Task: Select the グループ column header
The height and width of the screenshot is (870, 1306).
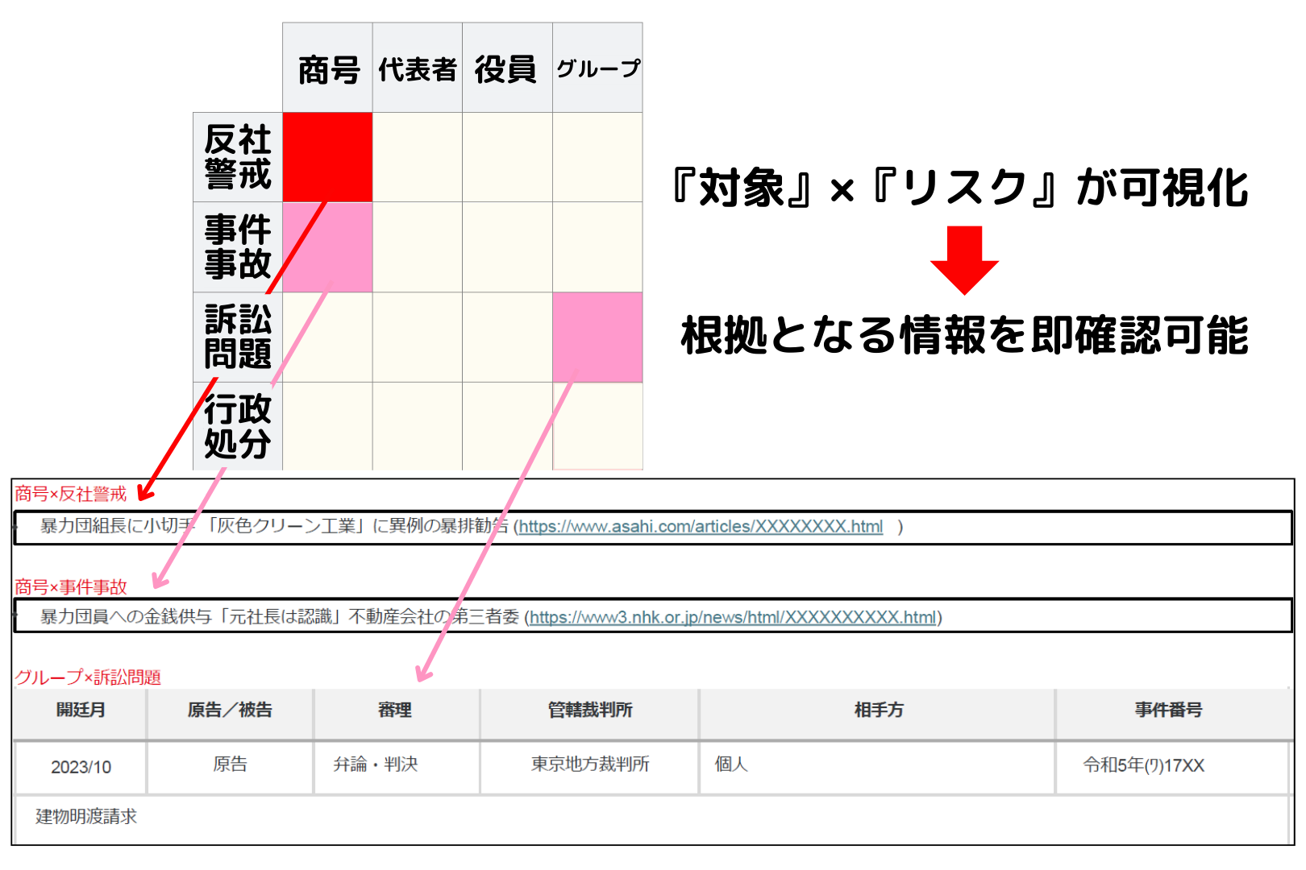Action: [x=597, y=68]
